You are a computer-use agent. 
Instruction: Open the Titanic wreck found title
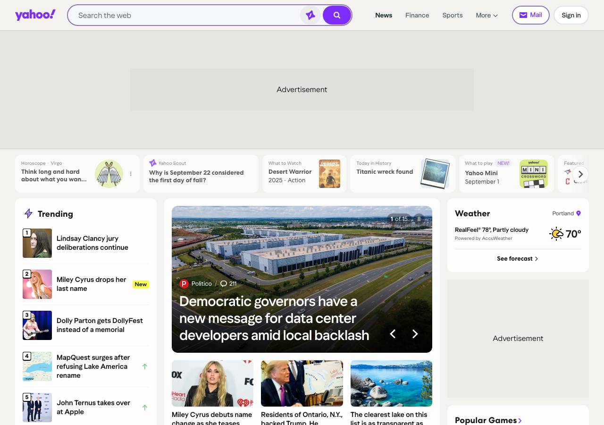point(385,172)
